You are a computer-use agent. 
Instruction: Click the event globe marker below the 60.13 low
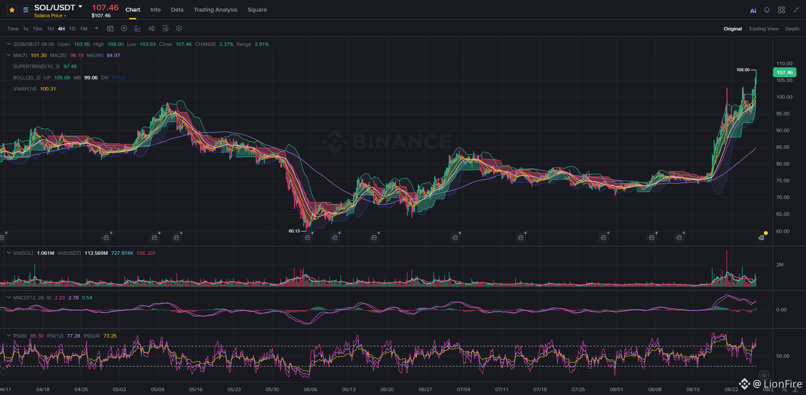(307, 238)
